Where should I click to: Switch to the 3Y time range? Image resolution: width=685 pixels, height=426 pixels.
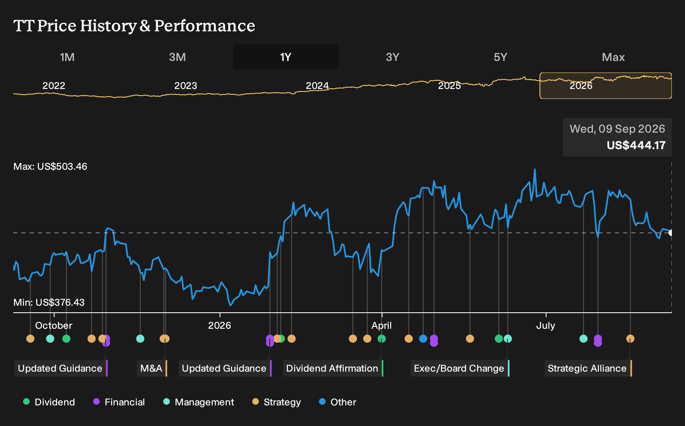[392, 57]
